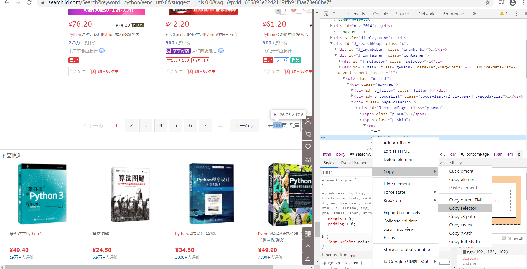Toggle the Show all checkbox in Computed pane
The height and width of the screenshot is (269, 527).
coord(503,238)
